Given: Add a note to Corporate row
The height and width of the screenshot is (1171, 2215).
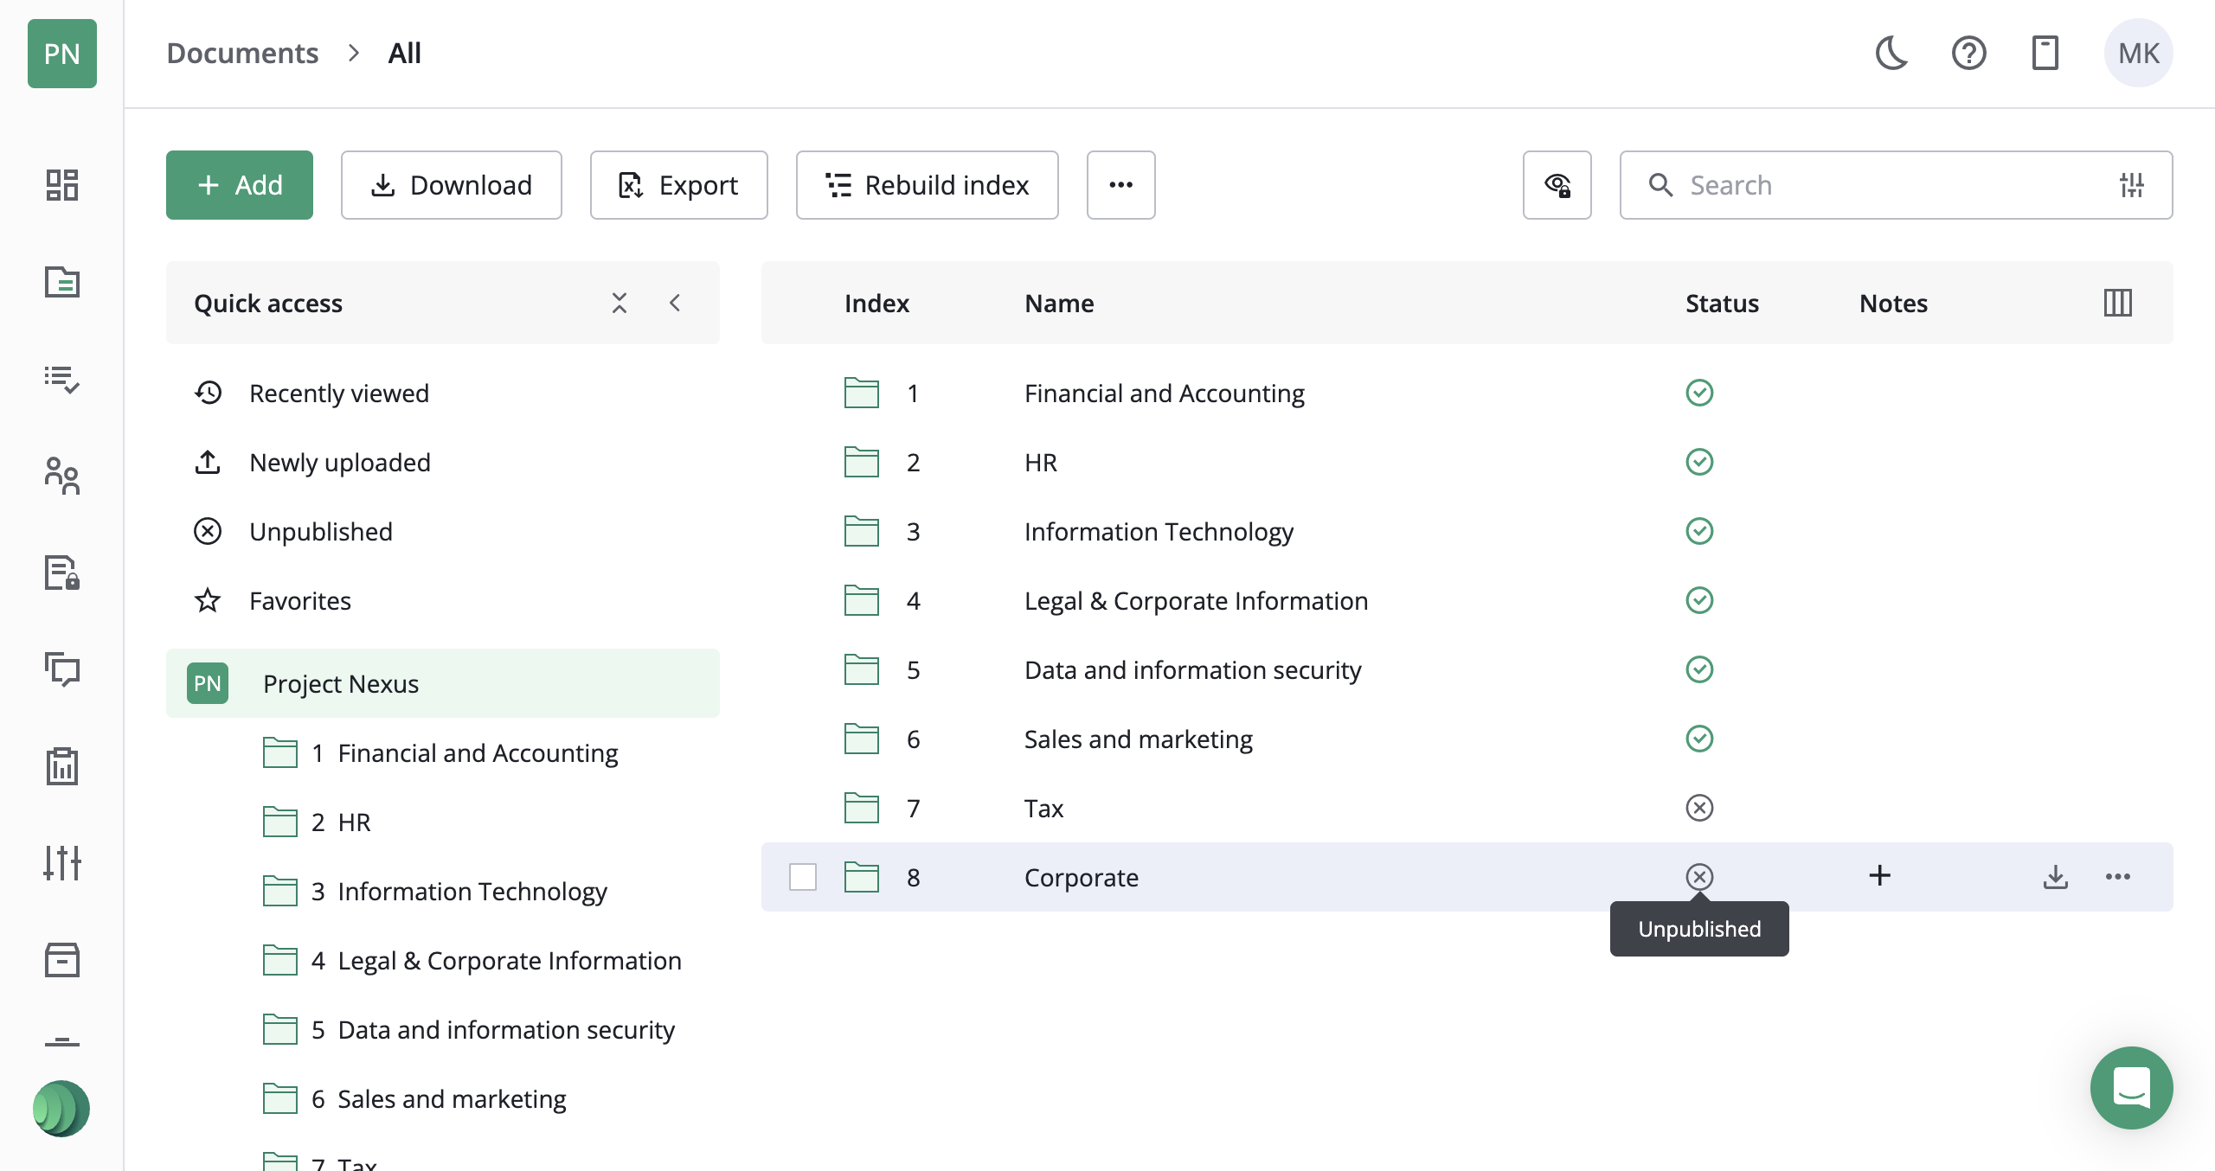Looking at the screenshot, I should coord(1879,876).
